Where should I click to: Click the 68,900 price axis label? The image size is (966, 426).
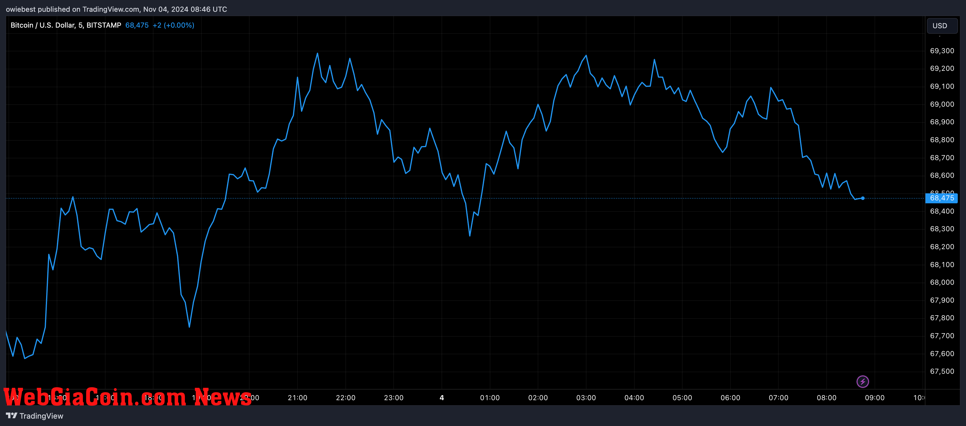[x=942, y=122]
